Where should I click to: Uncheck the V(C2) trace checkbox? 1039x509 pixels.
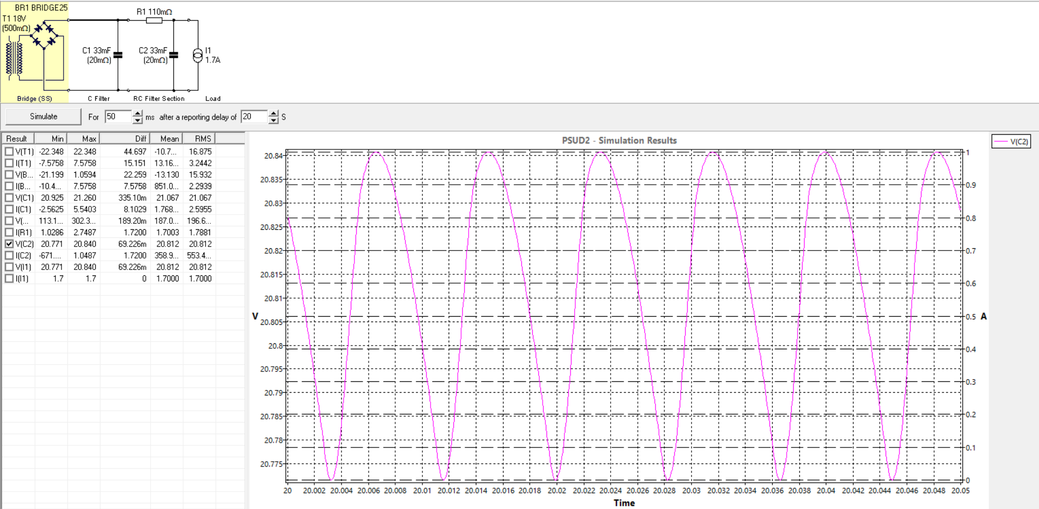[x=9, y=244]
